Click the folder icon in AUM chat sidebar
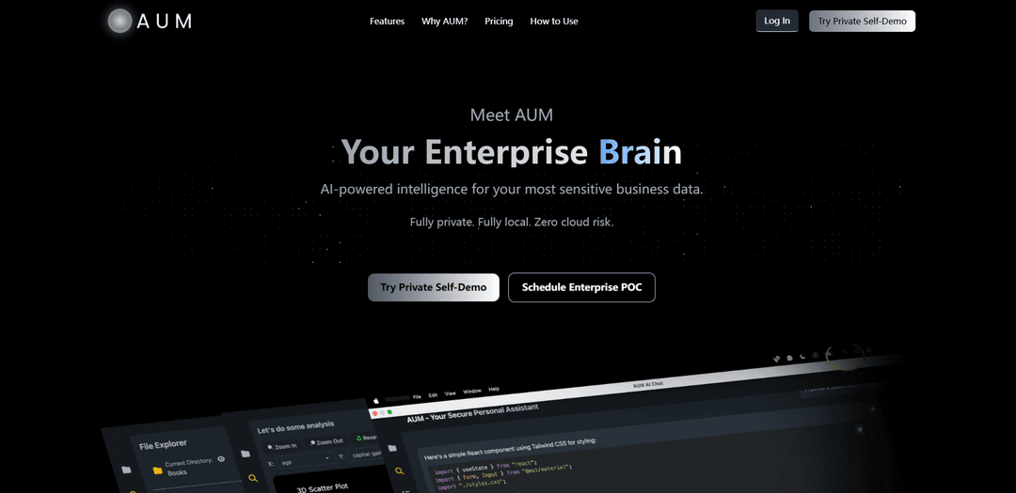 pyautogui.click(x=392, y=448)
